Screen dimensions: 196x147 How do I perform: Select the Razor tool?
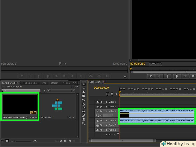(83, 104)
